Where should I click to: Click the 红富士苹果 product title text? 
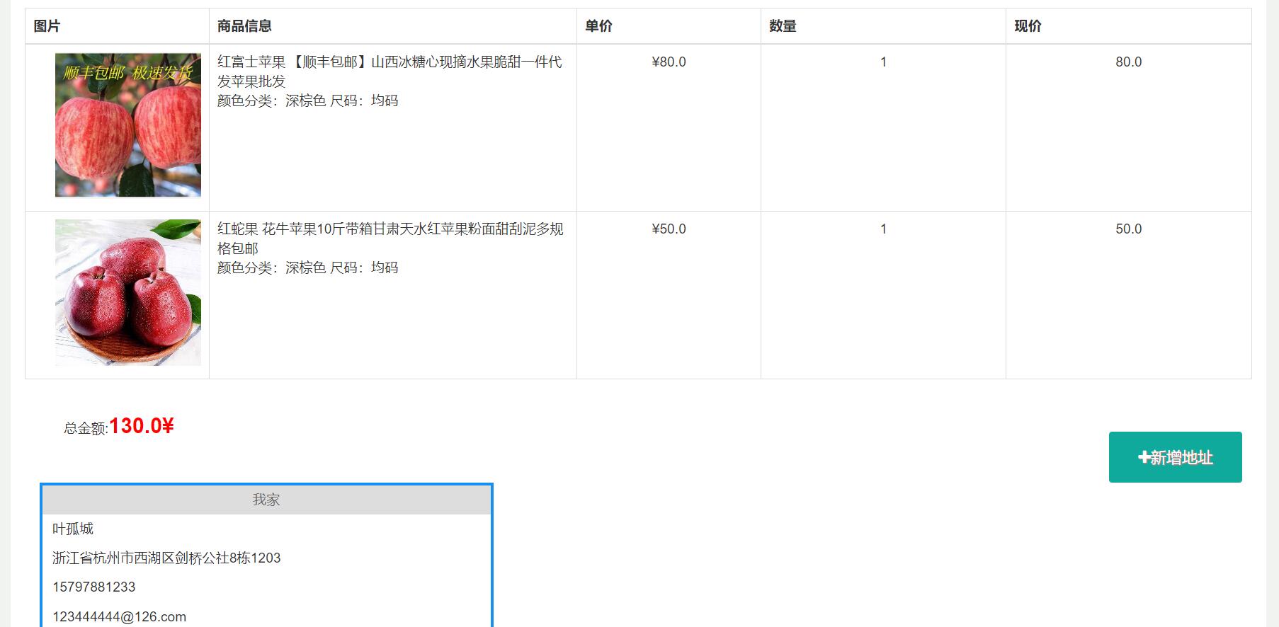[x=390, y=71]
